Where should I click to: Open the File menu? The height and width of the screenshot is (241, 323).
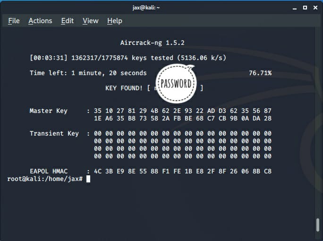pos(14,21)
